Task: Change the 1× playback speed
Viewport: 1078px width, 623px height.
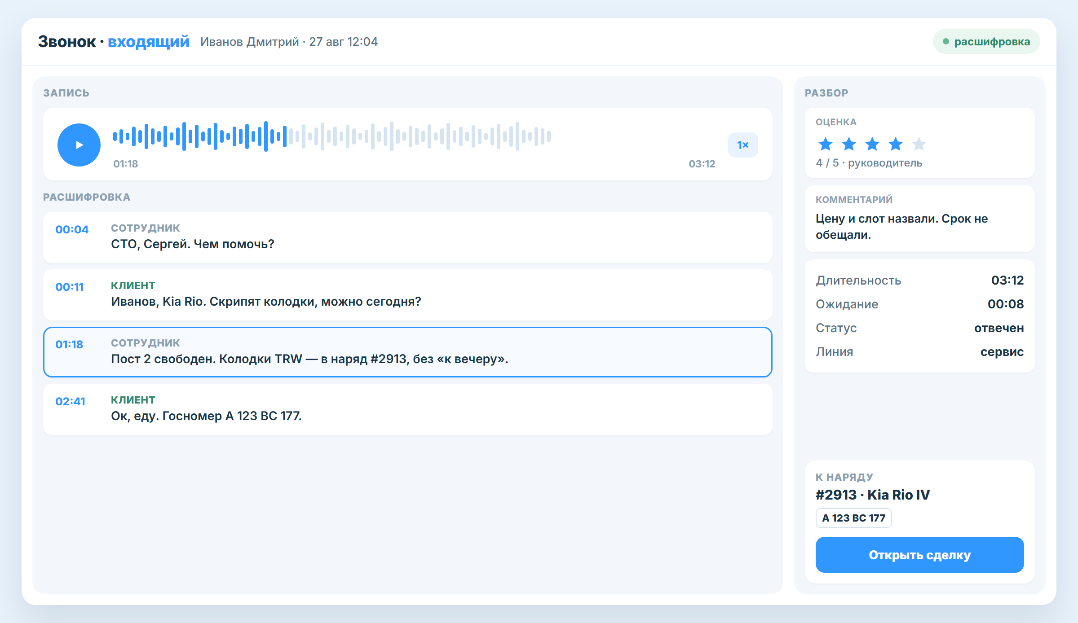Action: (x=743, y=145)
